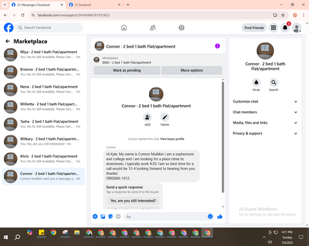Bookmark this page with star icon

tap(283, 15)
